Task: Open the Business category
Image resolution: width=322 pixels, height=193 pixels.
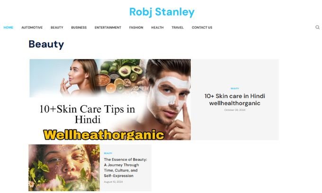Action: click(79, 27)
